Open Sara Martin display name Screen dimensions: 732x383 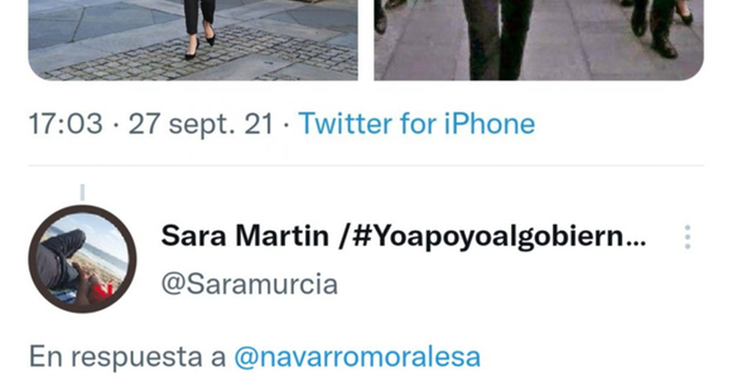(x=245, y=236)
